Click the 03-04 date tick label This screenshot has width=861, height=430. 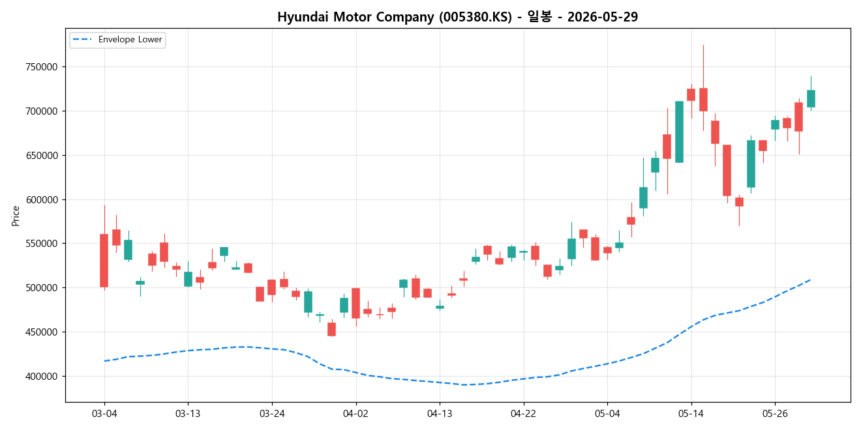click(x=104, y=413)
